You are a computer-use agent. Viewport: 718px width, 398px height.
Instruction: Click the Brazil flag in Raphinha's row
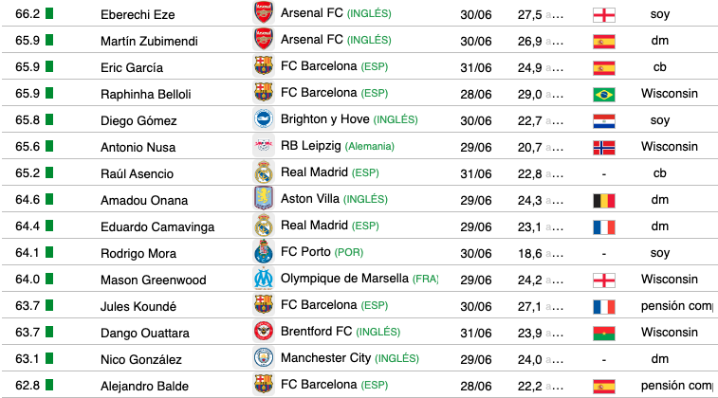coord(603,94)
